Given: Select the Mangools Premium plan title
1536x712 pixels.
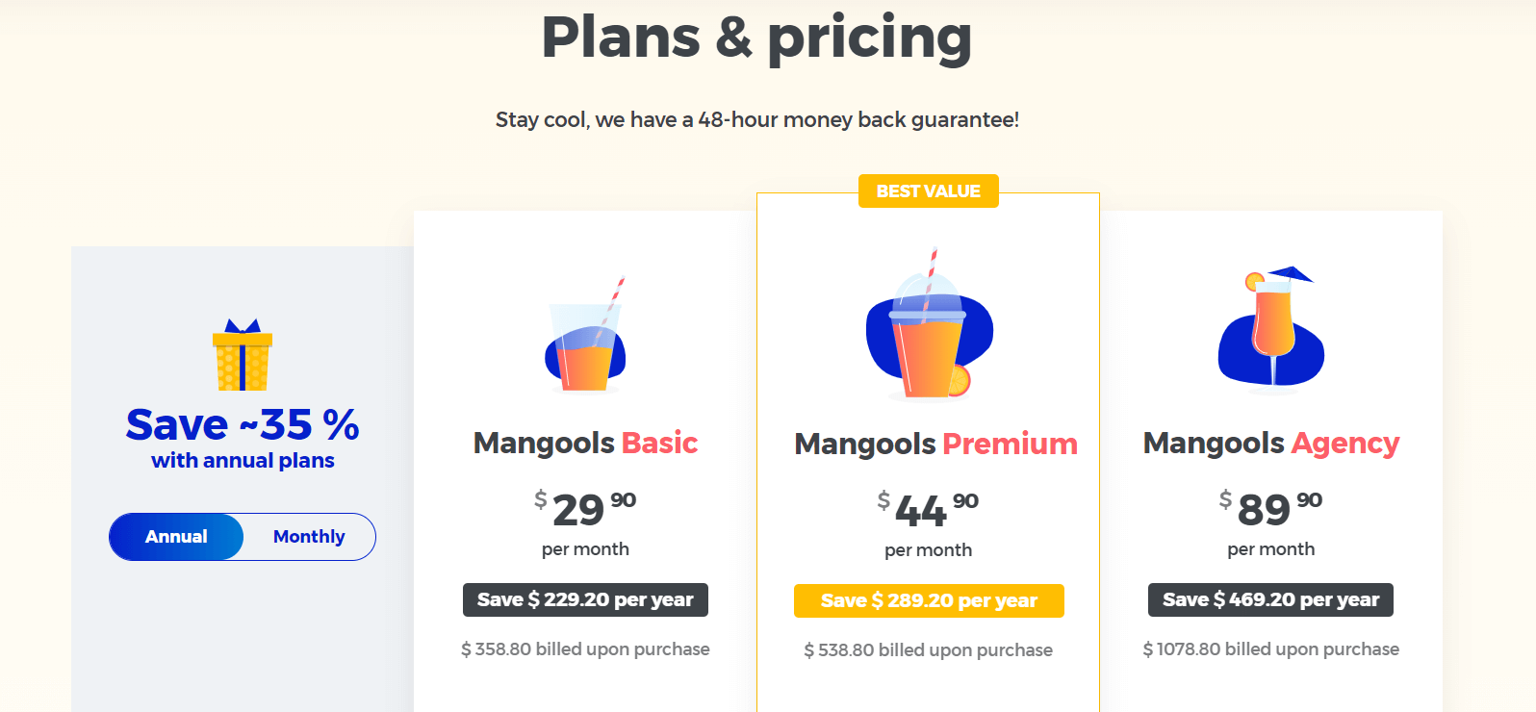Looking at the screenshot, I should [x=935, y=444].
